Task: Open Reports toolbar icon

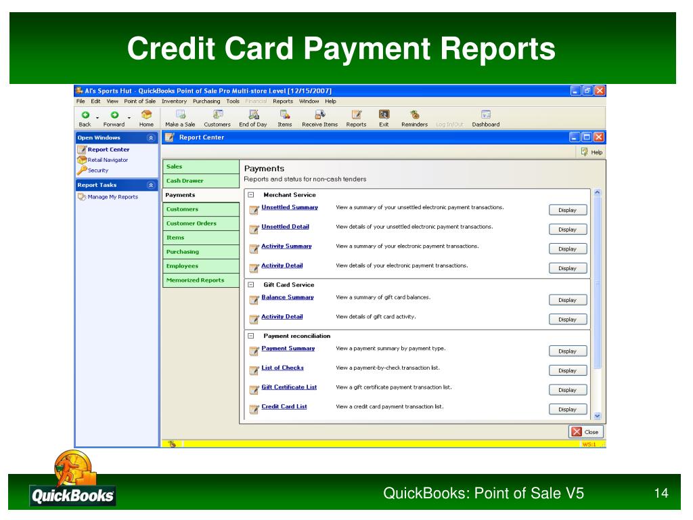Action: click(x=356, y=114)
